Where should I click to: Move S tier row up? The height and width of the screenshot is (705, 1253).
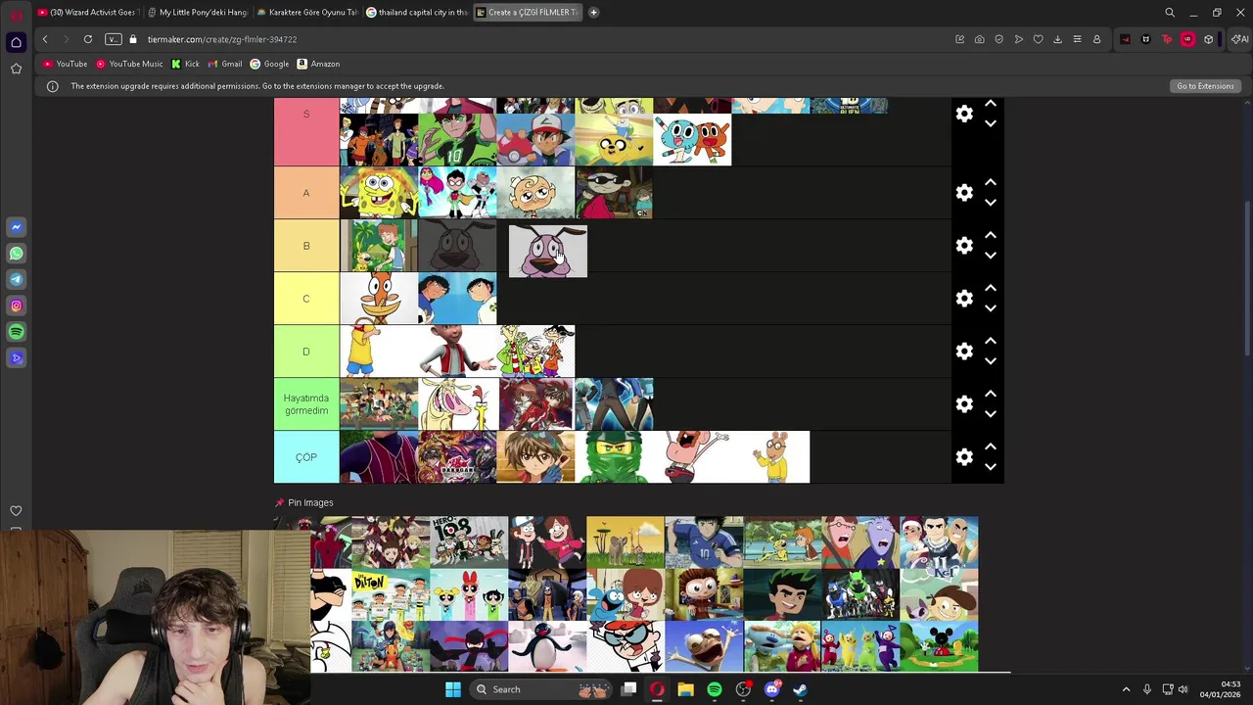click(x=991, y=104)
